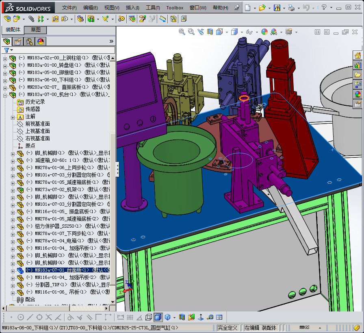Open the Edit Appearance color ball icon
The height and width of the screenshot is (333, 364).
click(264, 32)
